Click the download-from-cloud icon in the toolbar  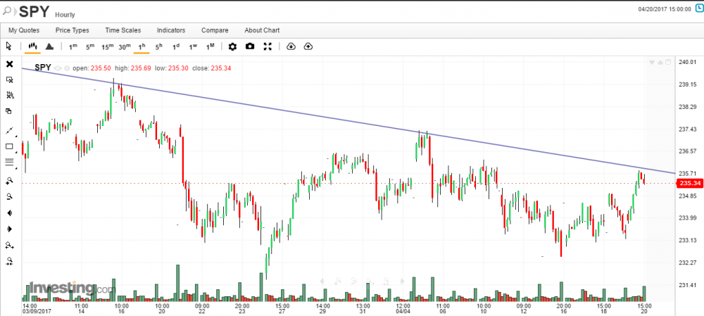[x=291, y=46]
